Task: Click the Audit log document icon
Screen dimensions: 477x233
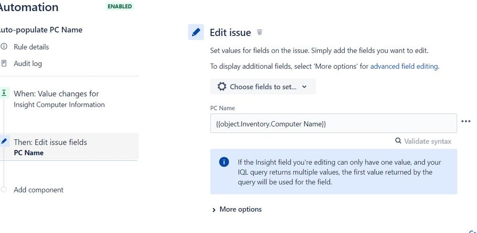Action: (x=4, y=63)
